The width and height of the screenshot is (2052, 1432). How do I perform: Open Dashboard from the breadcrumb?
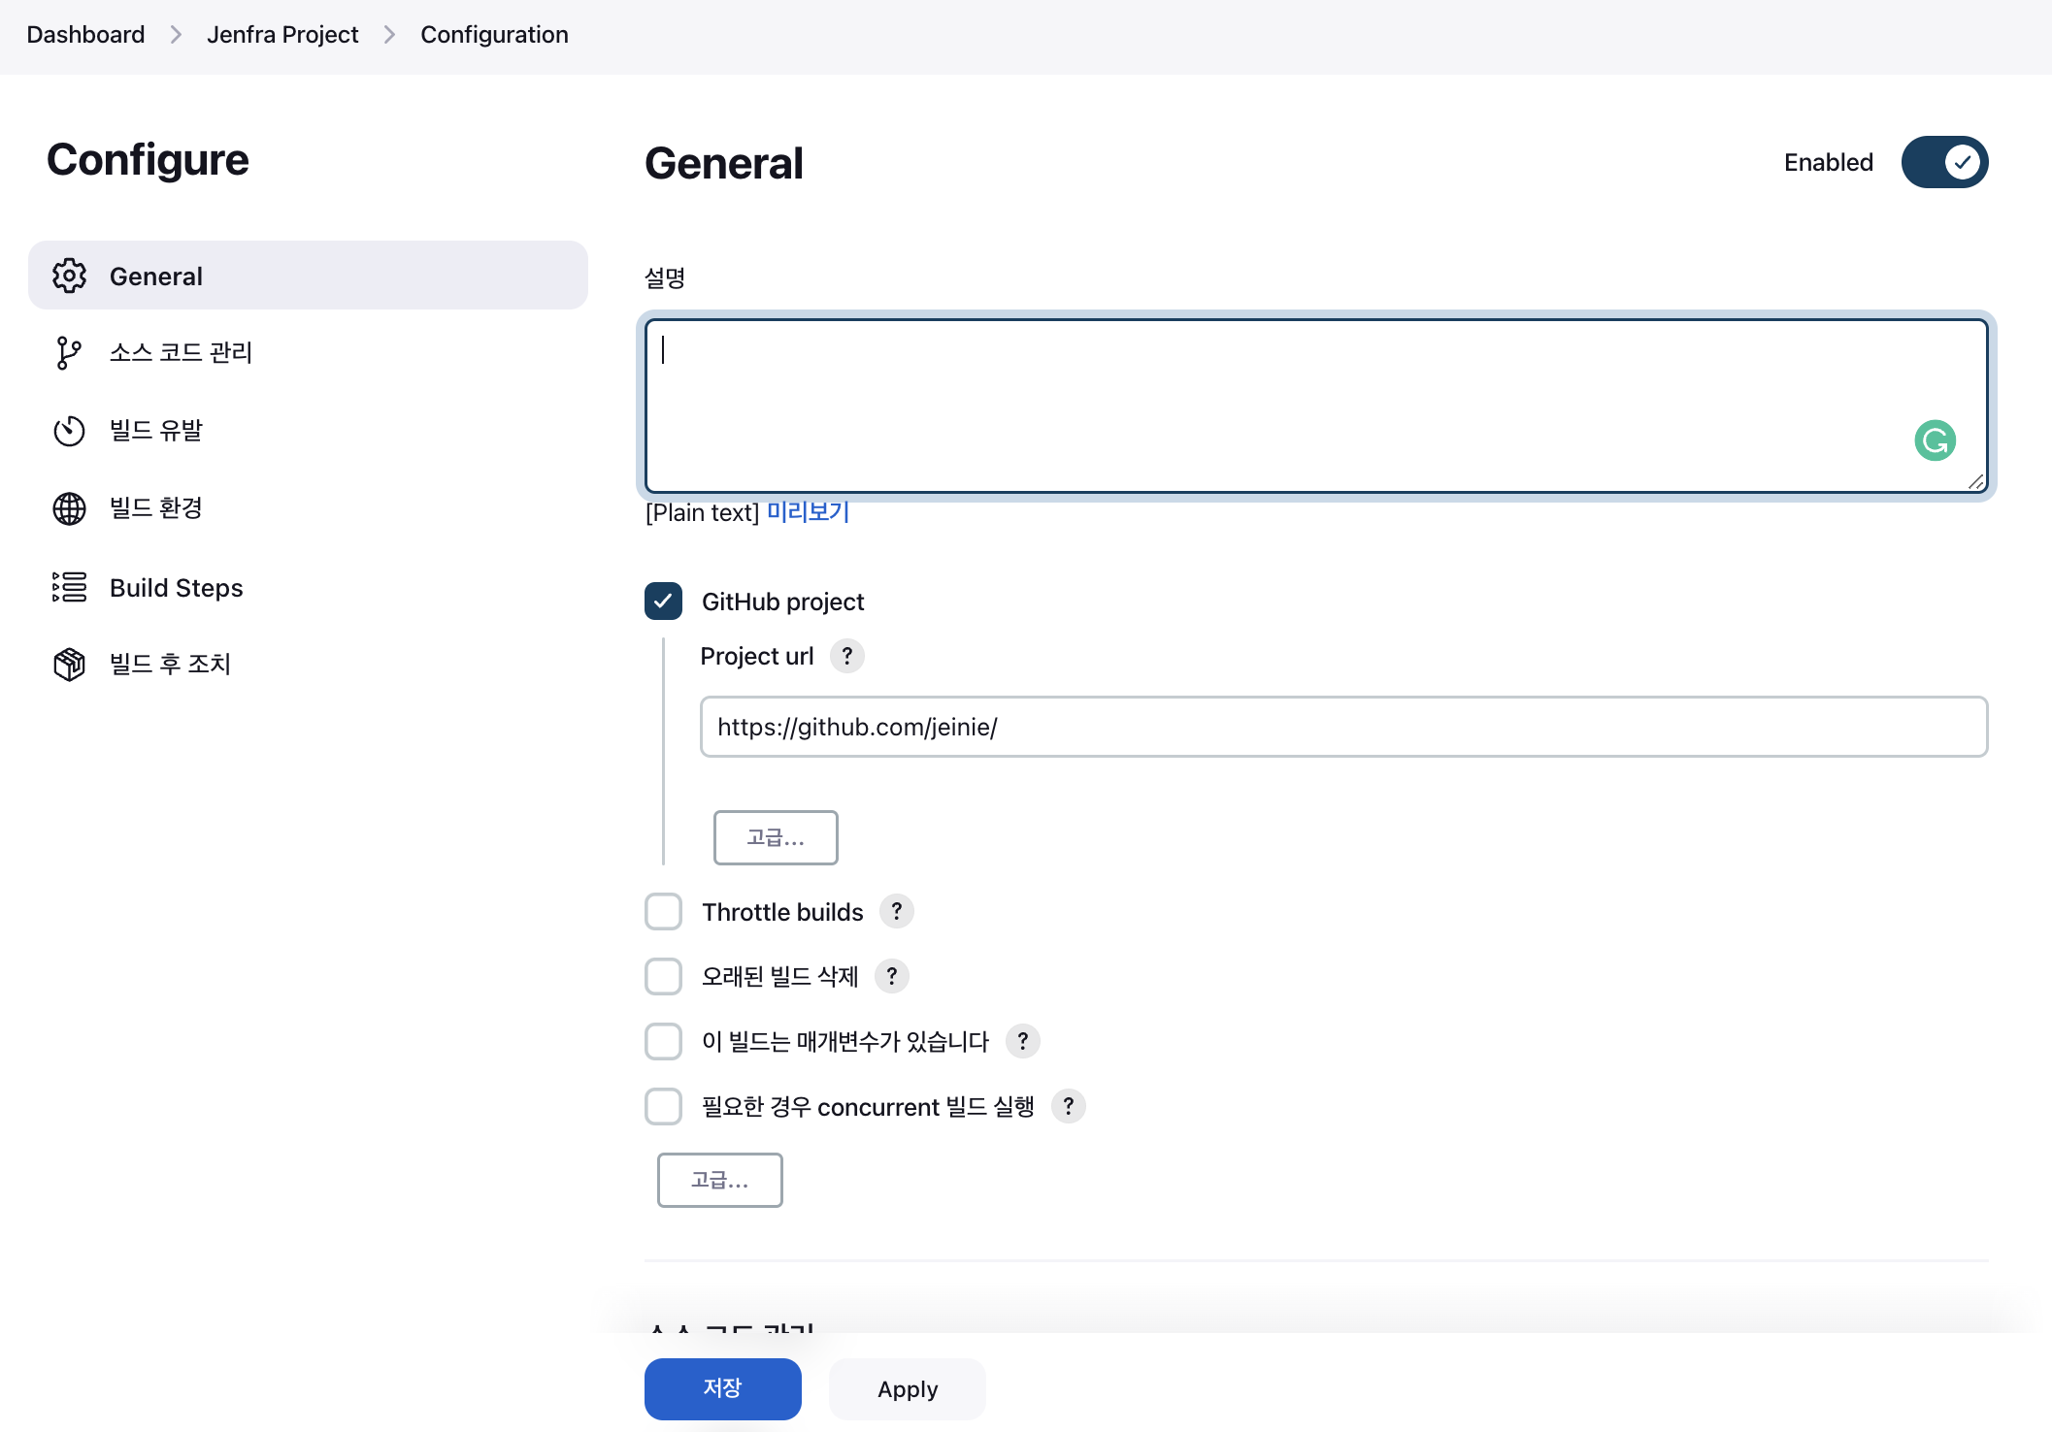point(85,35)
